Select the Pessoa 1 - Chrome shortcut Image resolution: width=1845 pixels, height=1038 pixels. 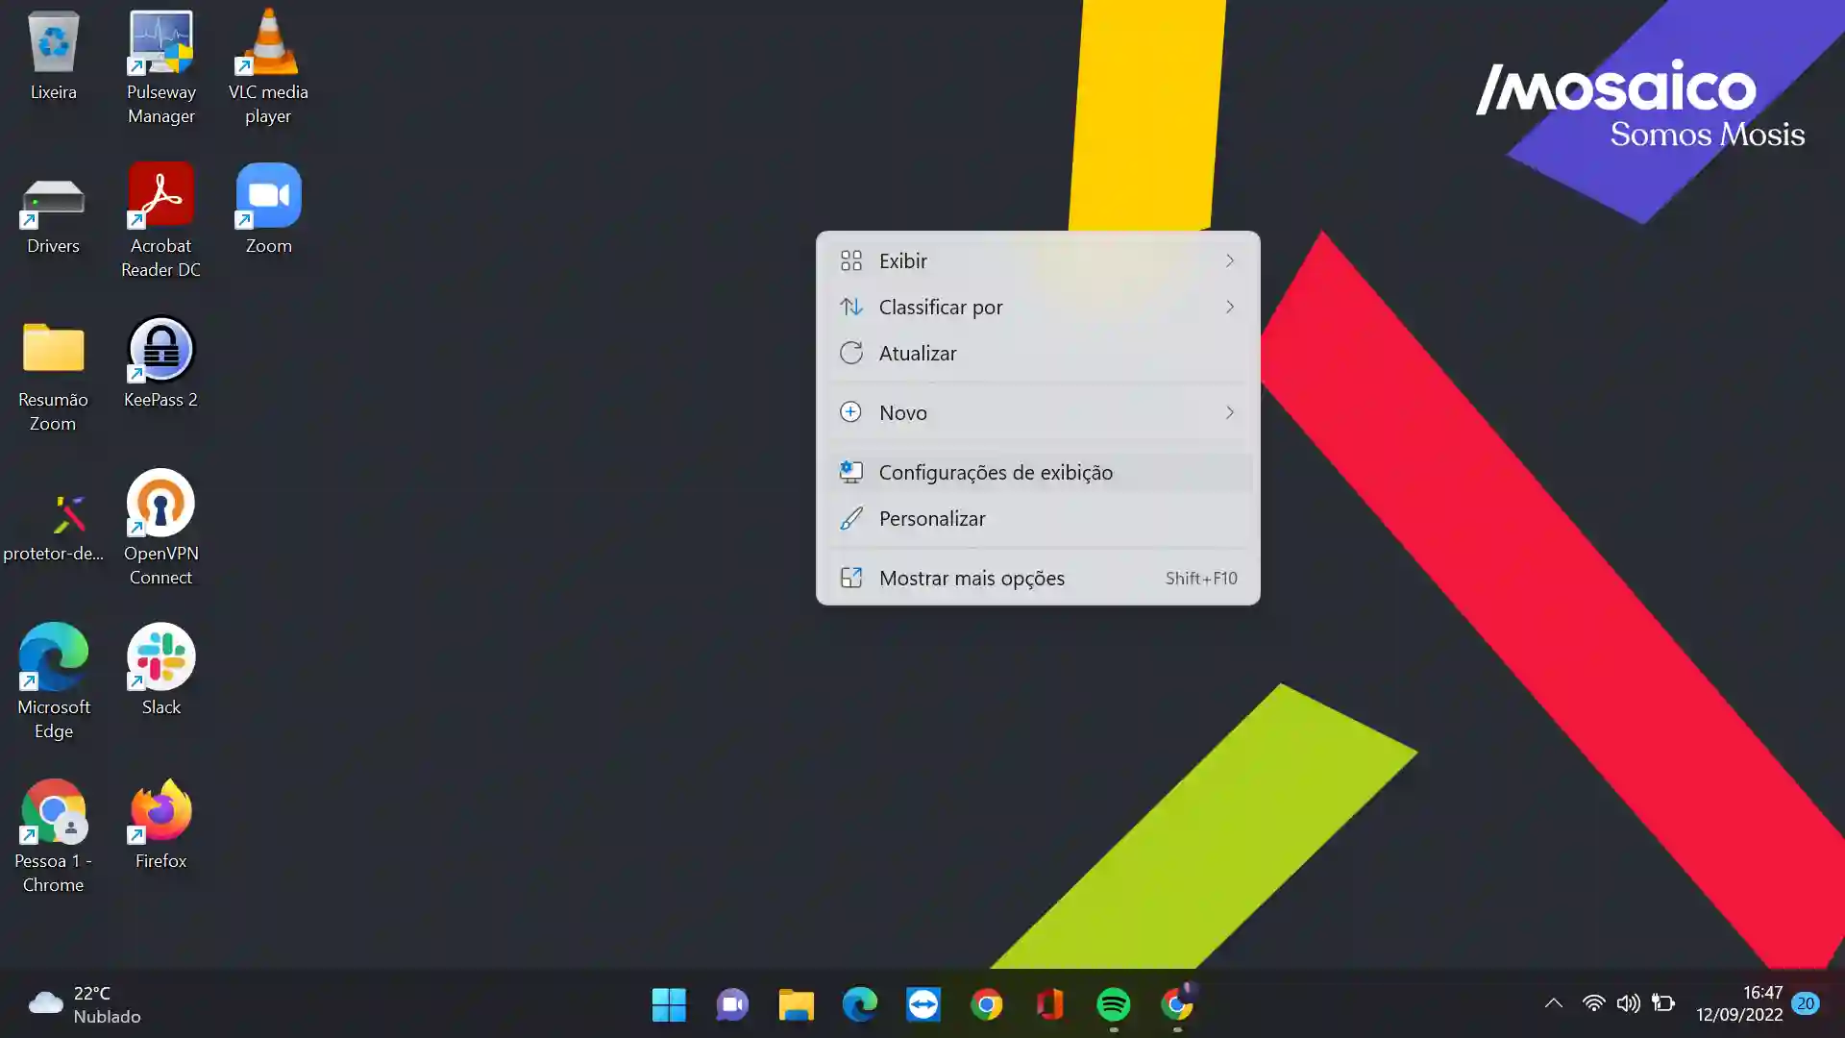53,836
